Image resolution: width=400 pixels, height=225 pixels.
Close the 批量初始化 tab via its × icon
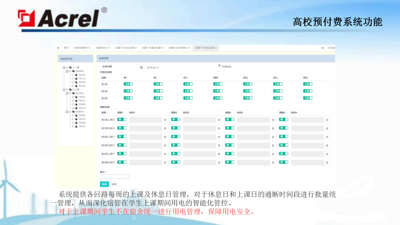(109, 47)
